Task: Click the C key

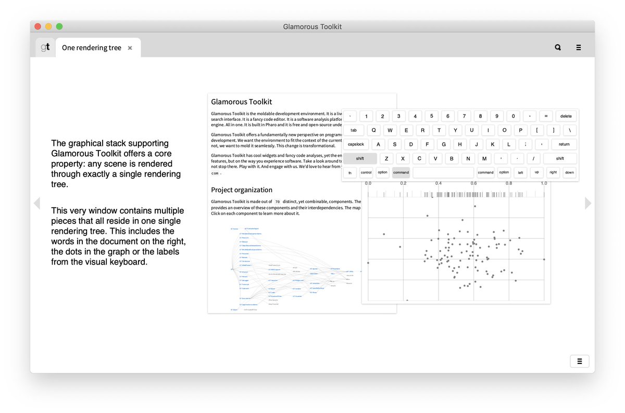Action: pos(419,158)
